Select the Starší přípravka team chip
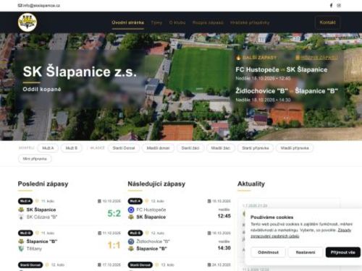 256,148
